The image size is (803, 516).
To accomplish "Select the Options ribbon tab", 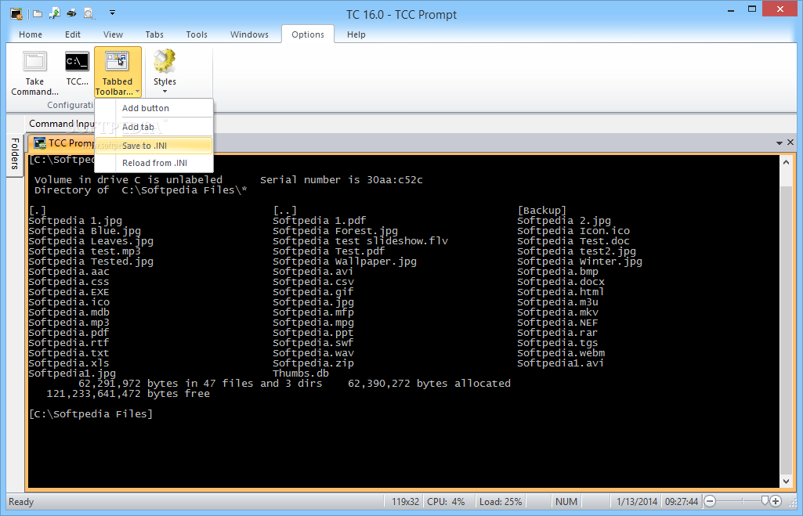I will 308,34.
